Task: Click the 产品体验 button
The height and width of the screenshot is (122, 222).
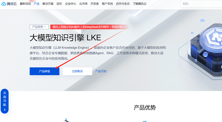Action: click(44, 71)
